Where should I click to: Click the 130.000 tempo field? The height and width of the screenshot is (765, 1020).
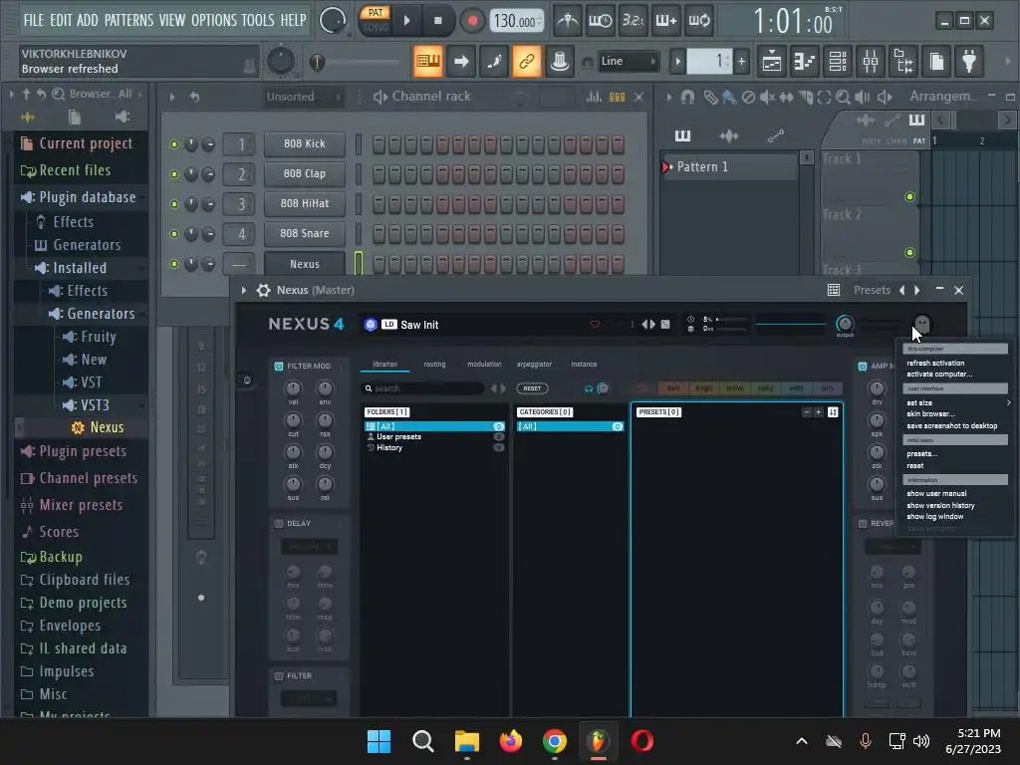pyautogui.click(x=517, y=21)
